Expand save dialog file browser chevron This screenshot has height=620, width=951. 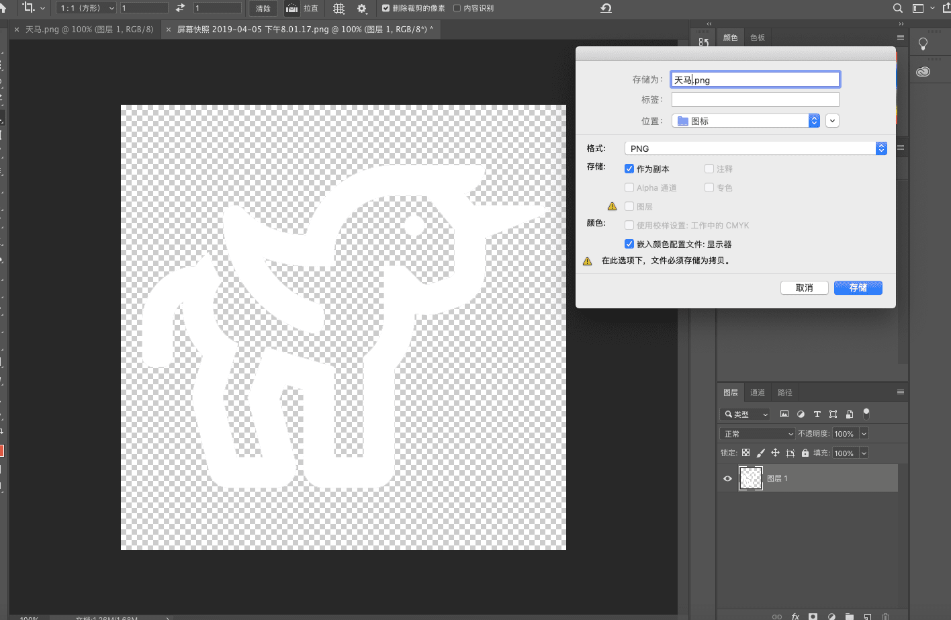click(x=833, y=121)
